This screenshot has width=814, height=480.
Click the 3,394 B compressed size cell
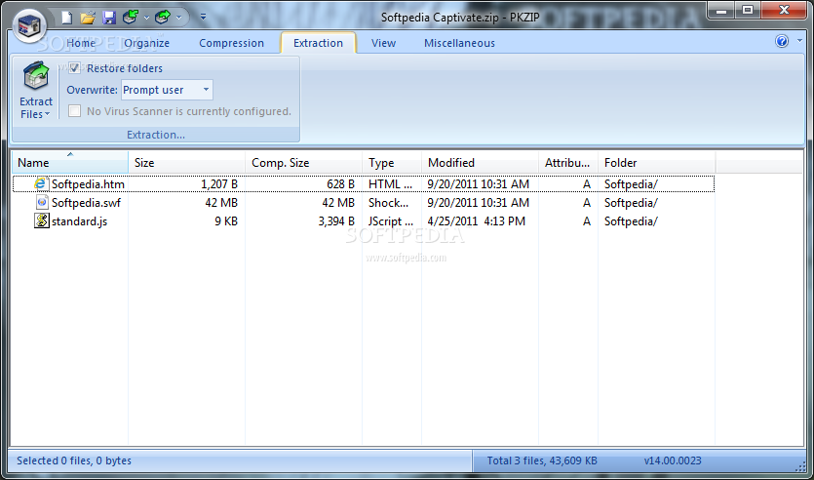click(336, 221)
